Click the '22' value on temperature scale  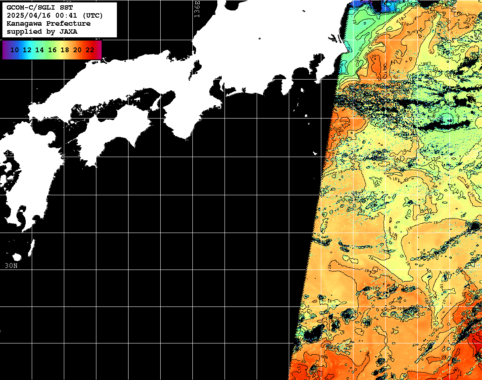point(90,50)
